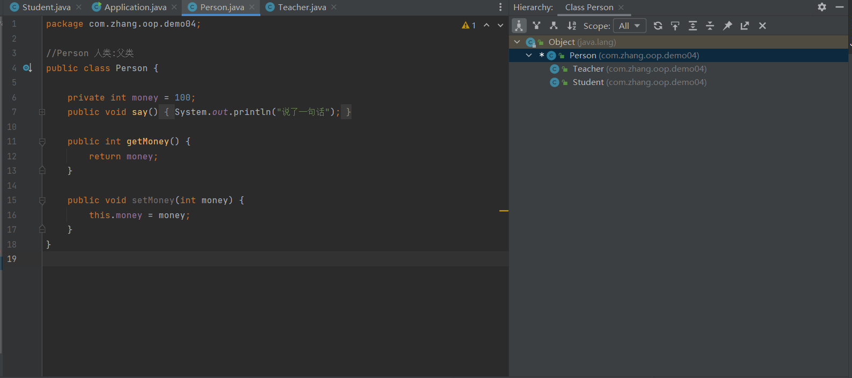Image resolution: width=852 pixels, height=378 pixels.
Task: Toggle Sort Alphabetically in Hierarchy toolbar
Action: [572, 26]
